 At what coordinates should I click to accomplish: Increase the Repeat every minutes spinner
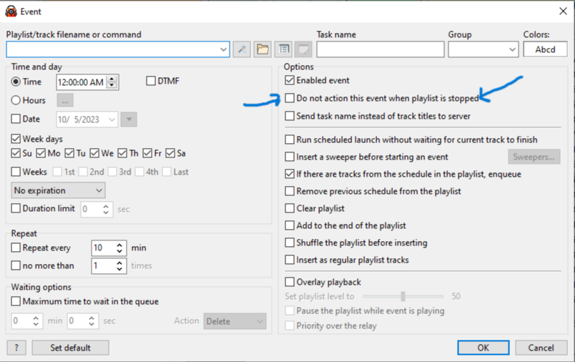click(x=119, y=244)
